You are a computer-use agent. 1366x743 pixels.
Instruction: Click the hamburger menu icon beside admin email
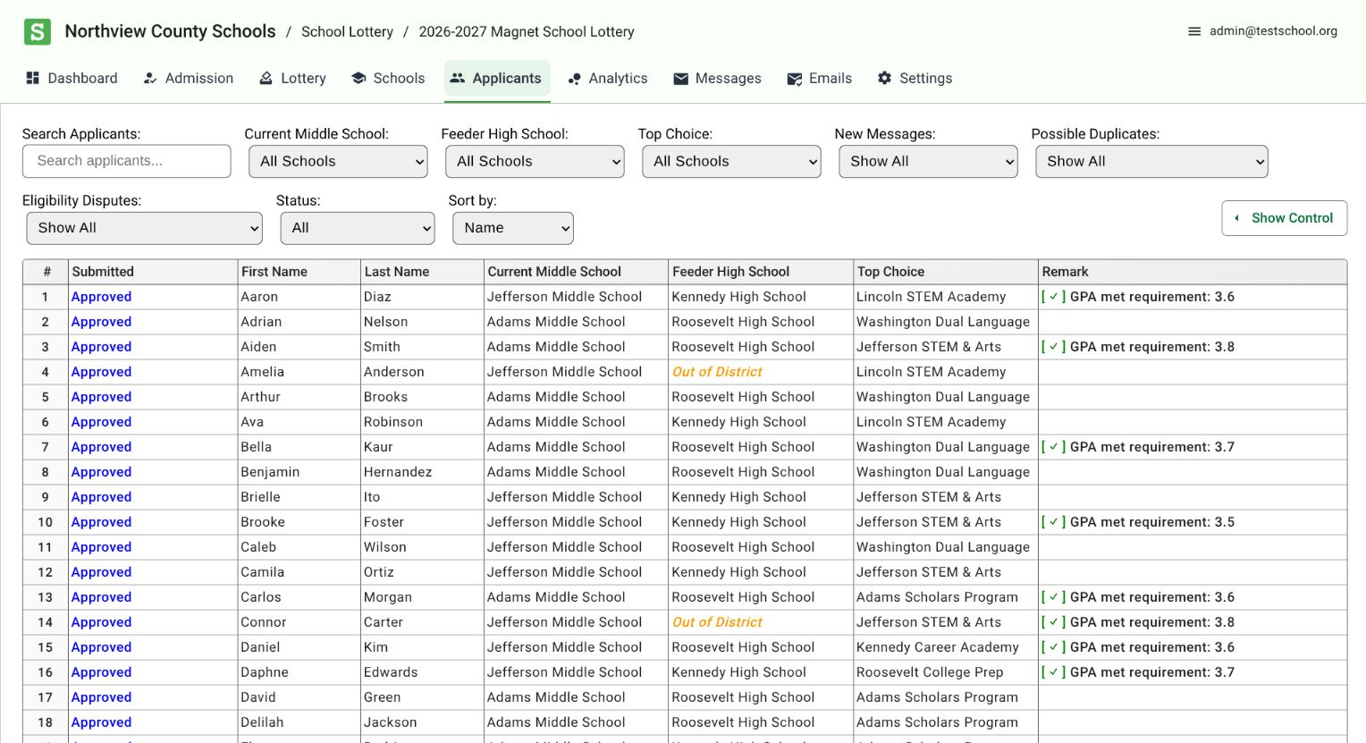[x=1193, y=31]
